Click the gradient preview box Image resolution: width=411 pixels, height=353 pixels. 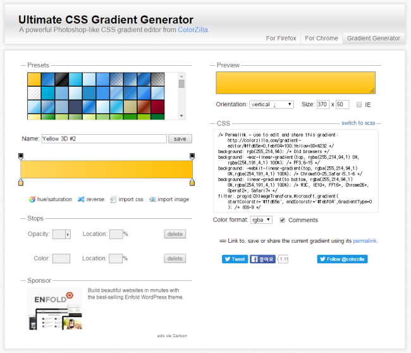tap(296, 83)
